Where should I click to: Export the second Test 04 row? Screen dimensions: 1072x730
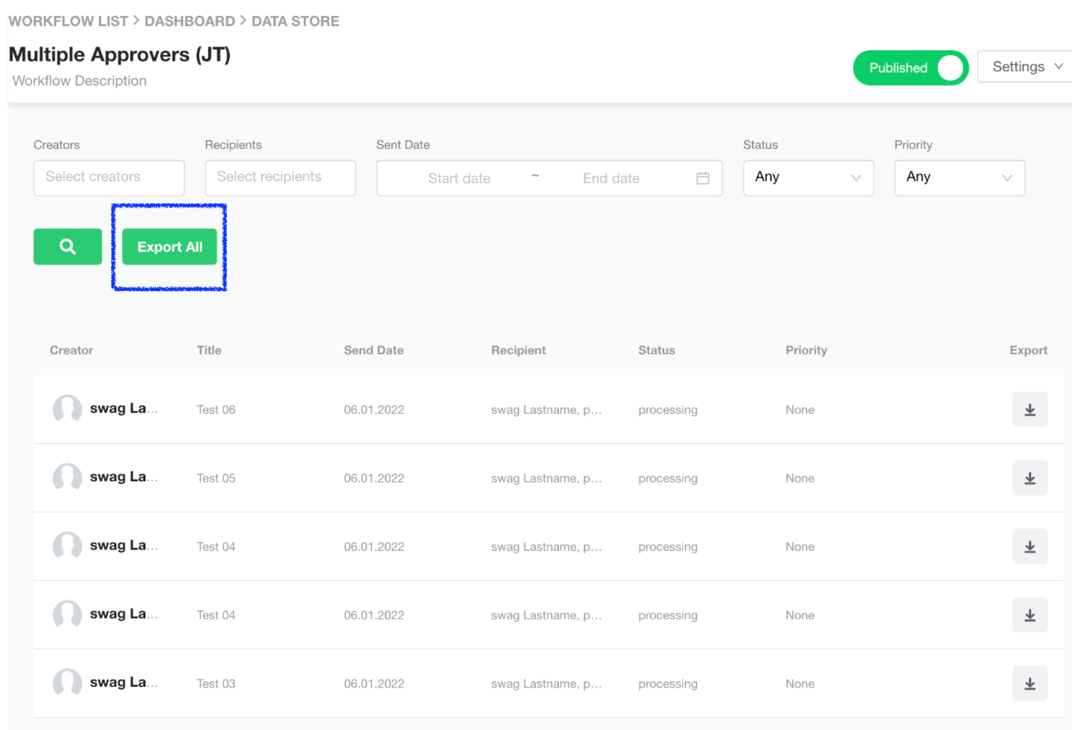[x=1029, y=615]
